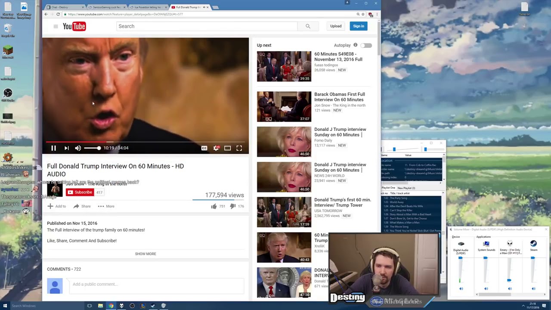Screen dimensions: 551x310
Task: Select Playlist One tab in music player
Action: pos(388,188)
